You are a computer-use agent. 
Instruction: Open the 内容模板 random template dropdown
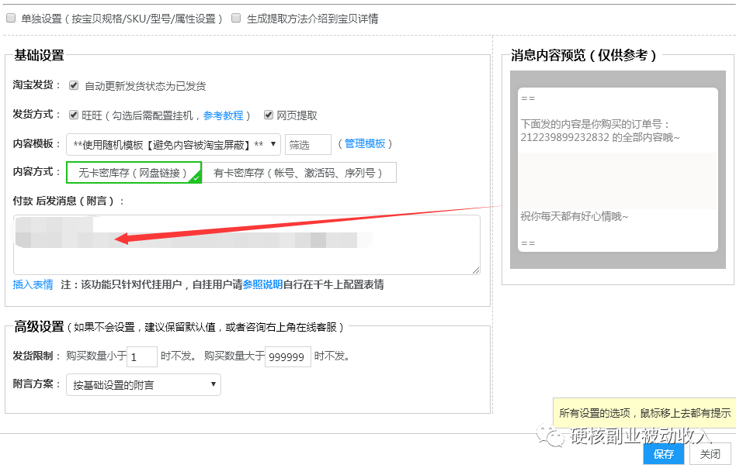[x=173, y=144]
